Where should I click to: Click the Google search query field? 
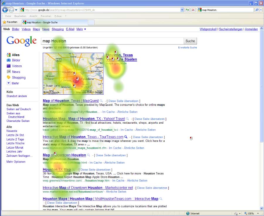pyautogui.click(x=112, y=41)
